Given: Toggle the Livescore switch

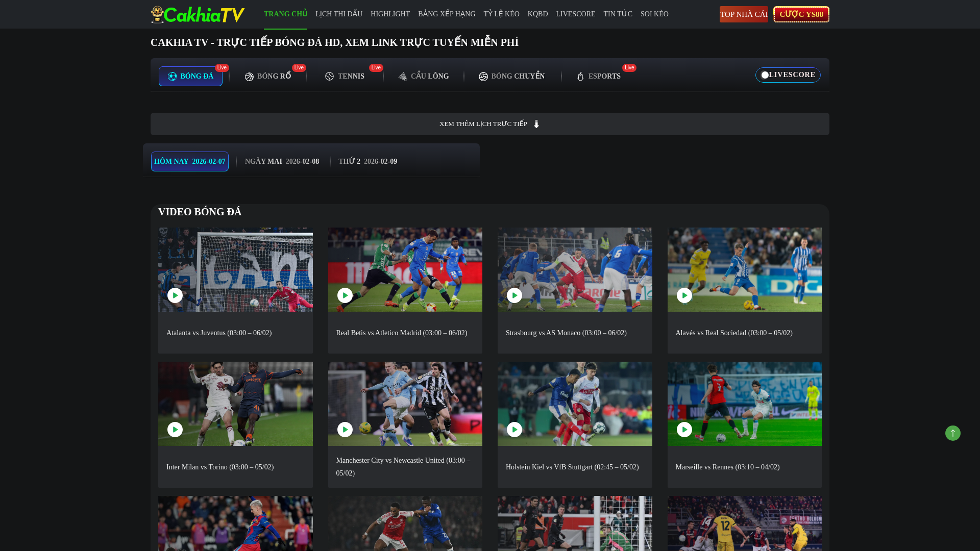Looking at the screenshot, I should click(788, 75).
